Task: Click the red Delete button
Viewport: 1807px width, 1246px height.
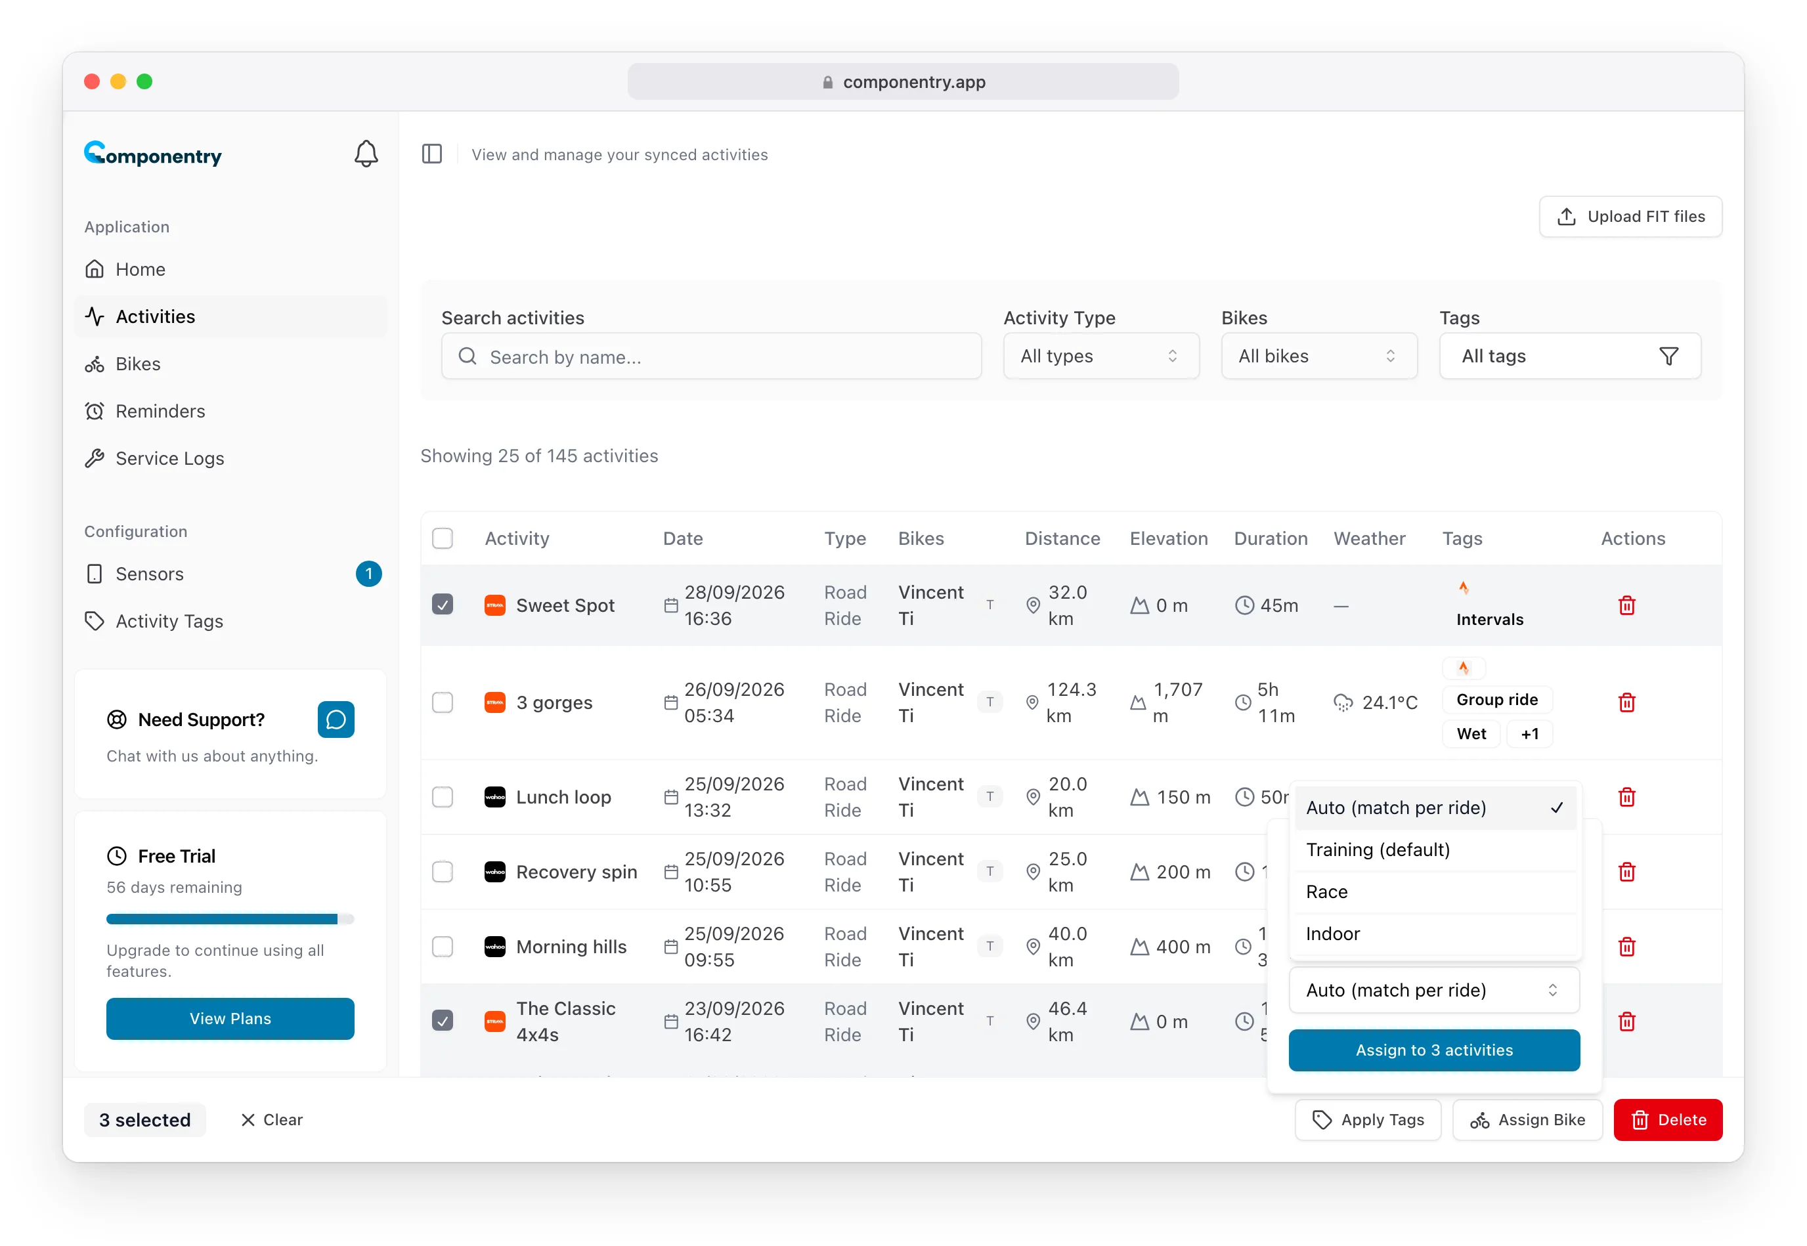Action: click(1668, 1119)
